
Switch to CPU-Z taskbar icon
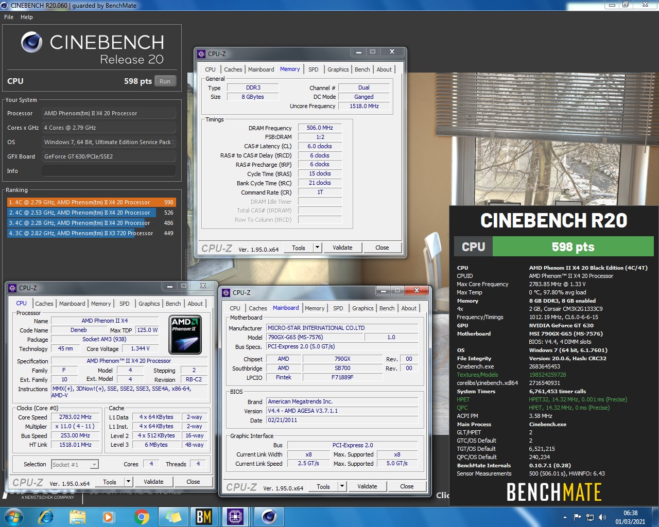coord(236,516)
